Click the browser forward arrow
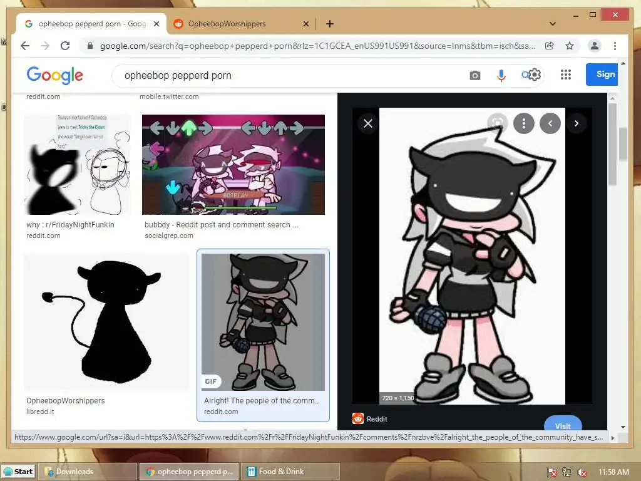641x481 pixels. pos(45,46)
